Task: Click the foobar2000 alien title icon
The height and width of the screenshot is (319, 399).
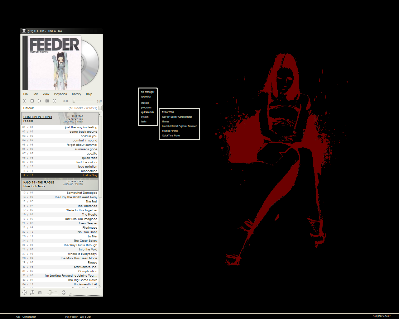Action: 24,31
